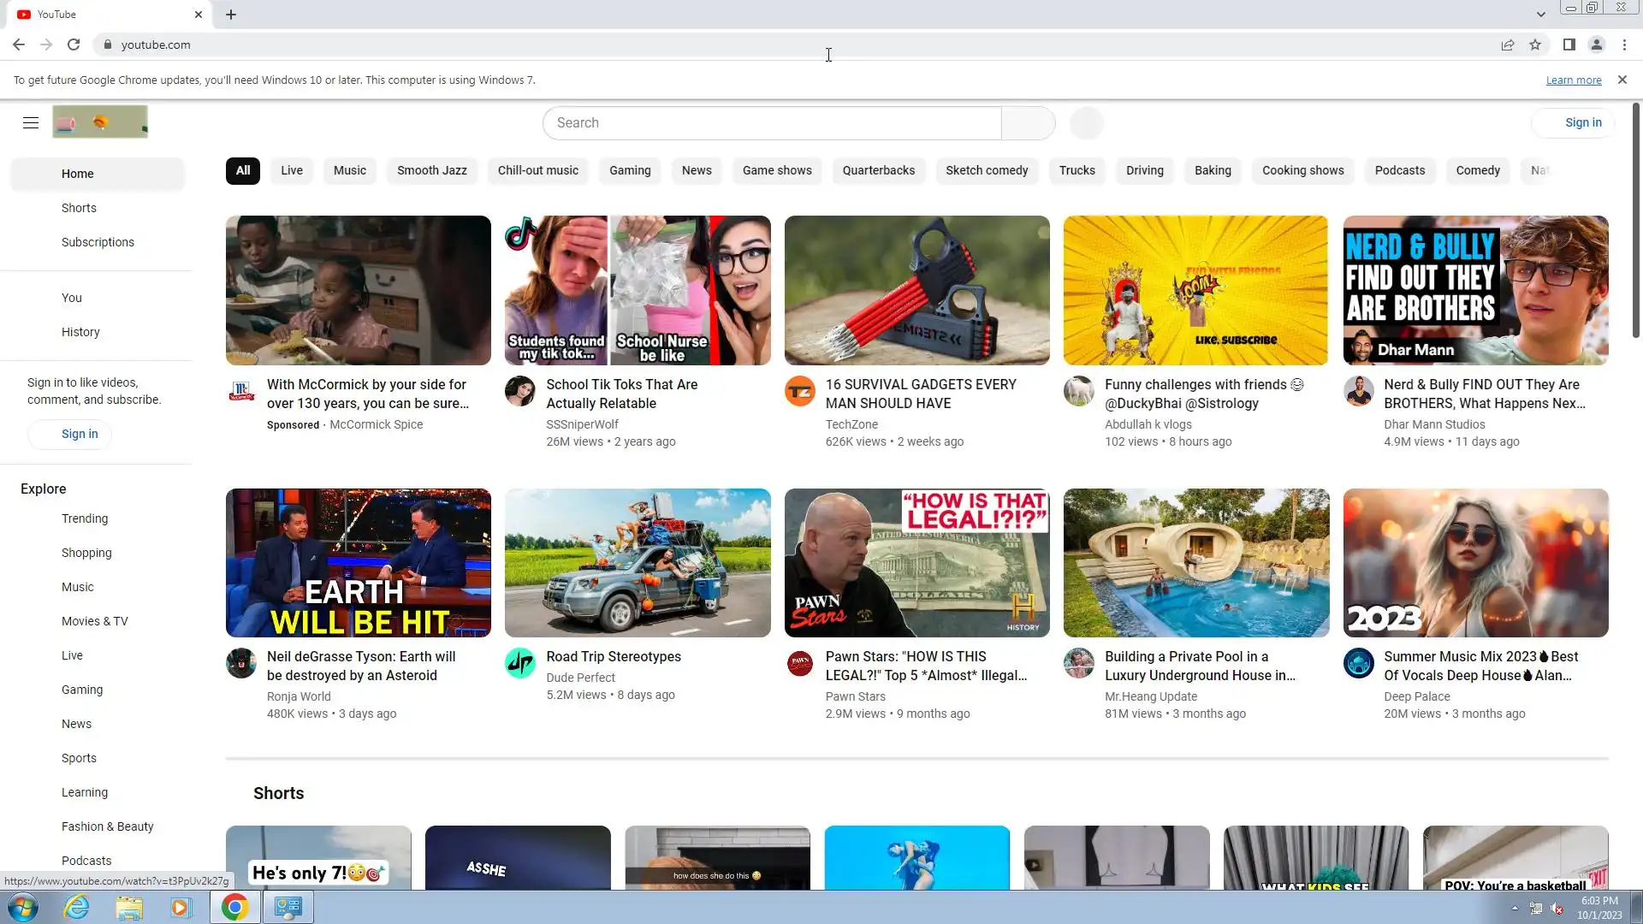Select the Smooth Jazz filter chip
This screenshot has width=1643, height=924.
click(x=431, y=170)
